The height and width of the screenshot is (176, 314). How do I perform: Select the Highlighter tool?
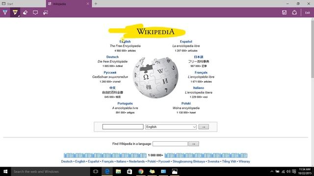[15, 12]
